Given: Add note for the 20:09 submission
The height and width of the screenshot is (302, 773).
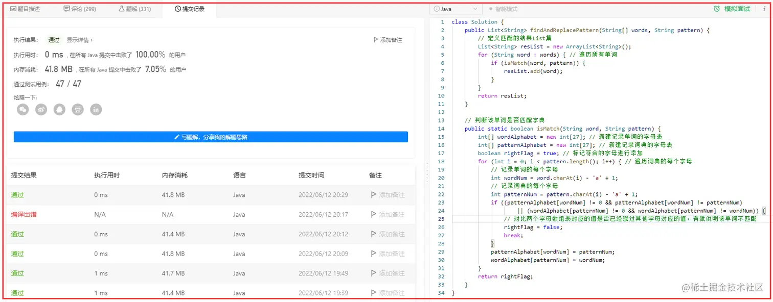Looking at the screenshot, I should coord(388,254).
